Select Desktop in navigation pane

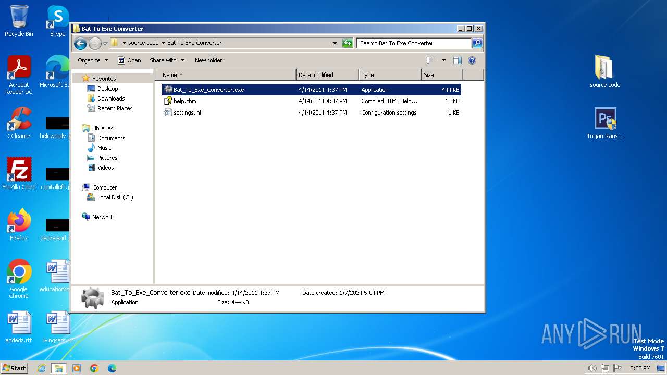tap(107, 89)
